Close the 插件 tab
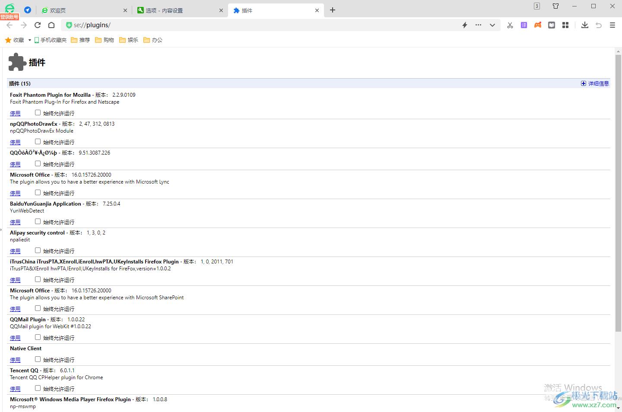Viewport: 622px width, 412px height. click(x=317, y=10)
